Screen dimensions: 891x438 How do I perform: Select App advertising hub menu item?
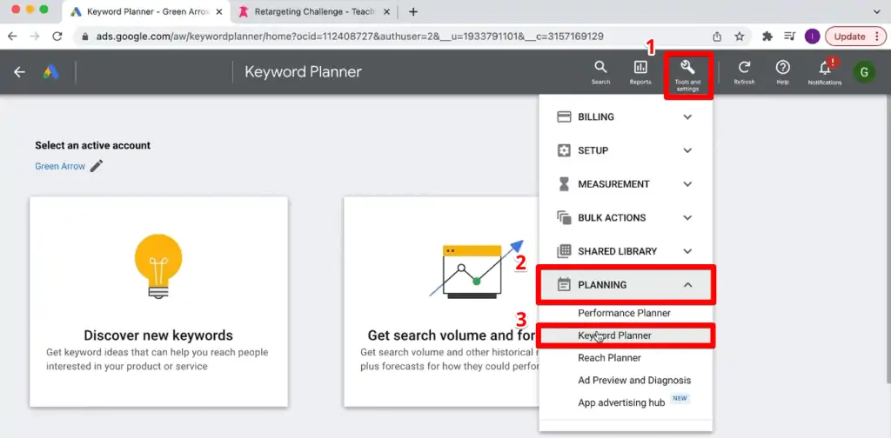621,402
